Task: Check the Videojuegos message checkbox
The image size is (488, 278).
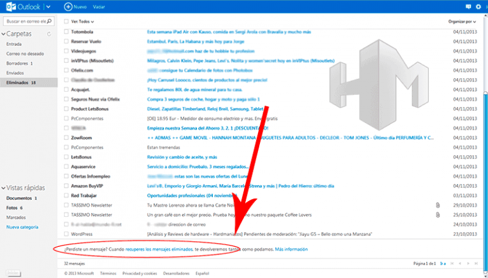Action: coord(66,51)
